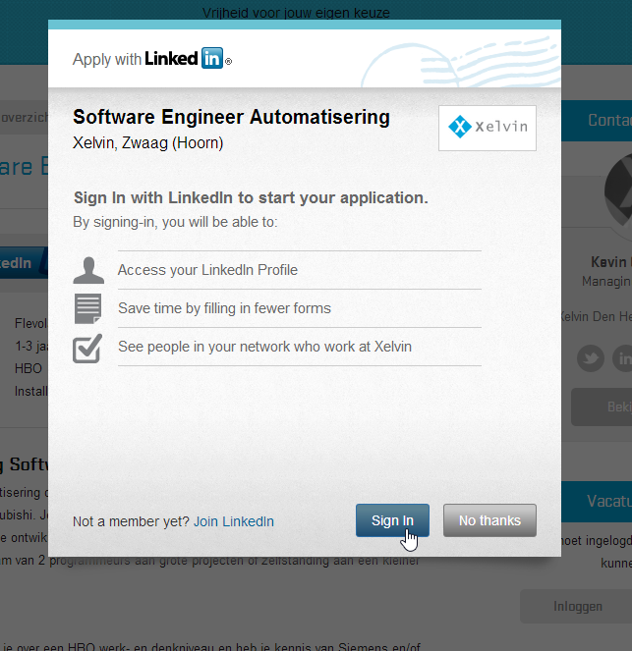
Task: Click the checkmark icon beside network line
Action: coord(88,348)
